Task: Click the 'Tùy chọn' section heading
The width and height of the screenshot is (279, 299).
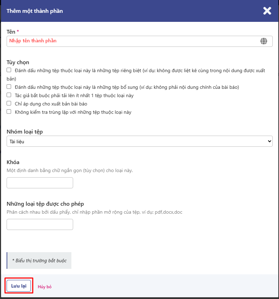Action: [18, 62]
